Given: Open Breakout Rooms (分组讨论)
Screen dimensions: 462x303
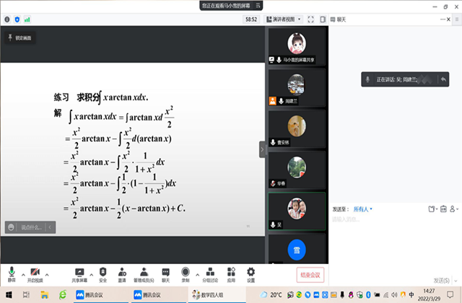Looking at the screenshot, I should (209, 272).
